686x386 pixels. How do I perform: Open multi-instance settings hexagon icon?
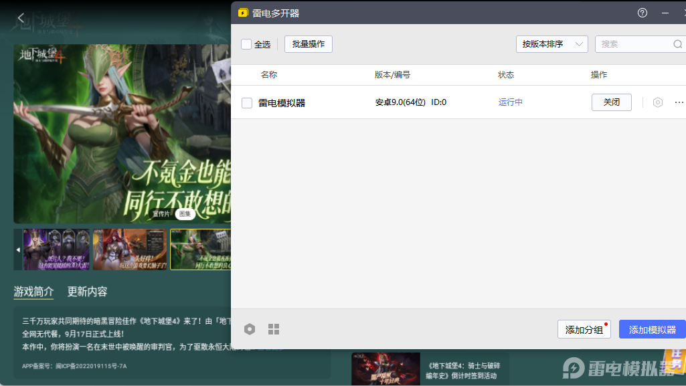(x=250, y=329)
